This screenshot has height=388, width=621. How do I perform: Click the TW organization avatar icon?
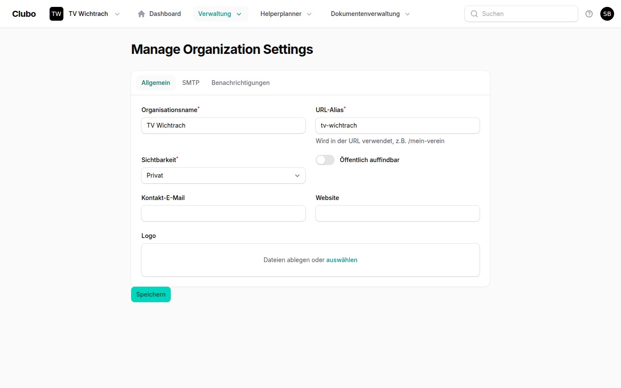click(56, 14)
